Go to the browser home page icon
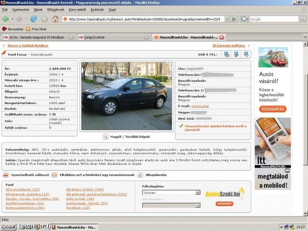308x231 pixels. [x=55, y=19]
